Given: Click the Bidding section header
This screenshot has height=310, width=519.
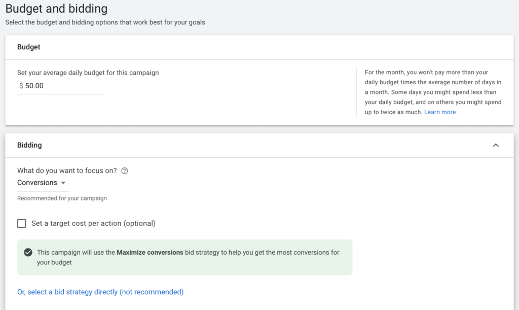Looking at the screenshot, I should [29, 145].
